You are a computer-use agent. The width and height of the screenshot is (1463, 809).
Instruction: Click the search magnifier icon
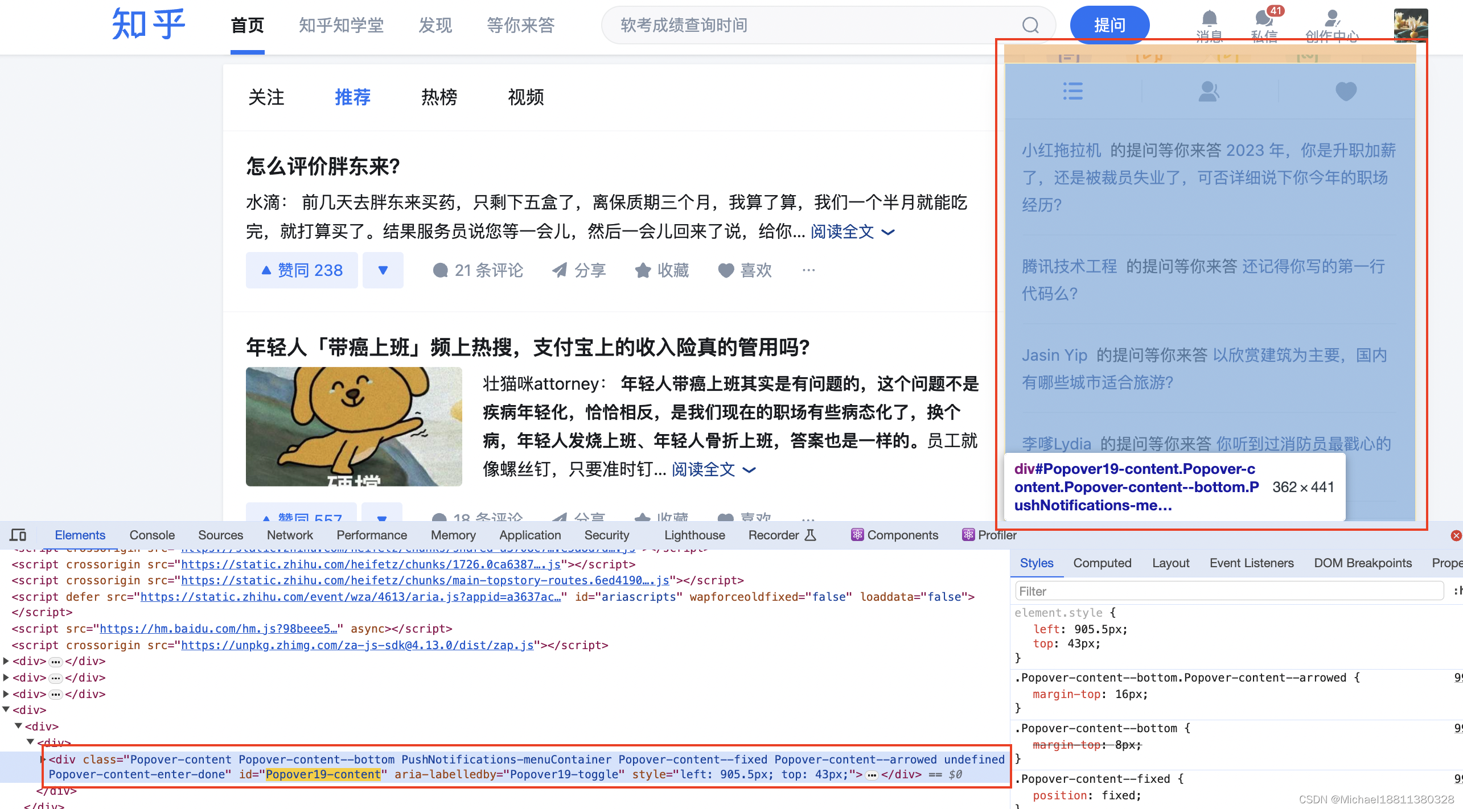(x=1031, y=25)
